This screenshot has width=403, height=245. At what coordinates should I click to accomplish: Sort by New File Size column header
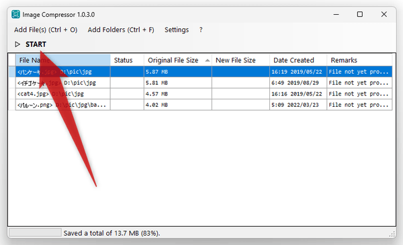(240, 60)
